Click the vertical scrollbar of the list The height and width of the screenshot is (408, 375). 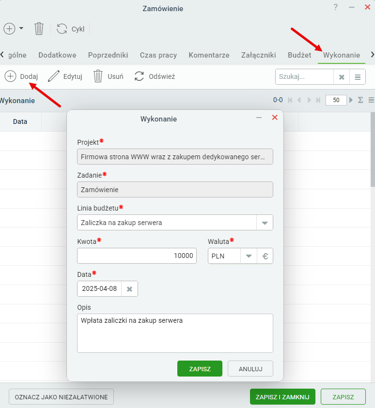coord(373,150)
